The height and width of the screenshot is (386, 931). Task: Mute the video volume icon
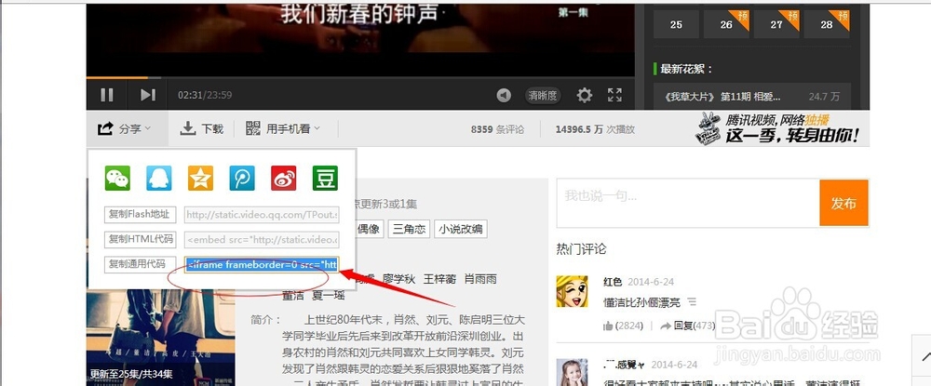click(x=504, y=96)
